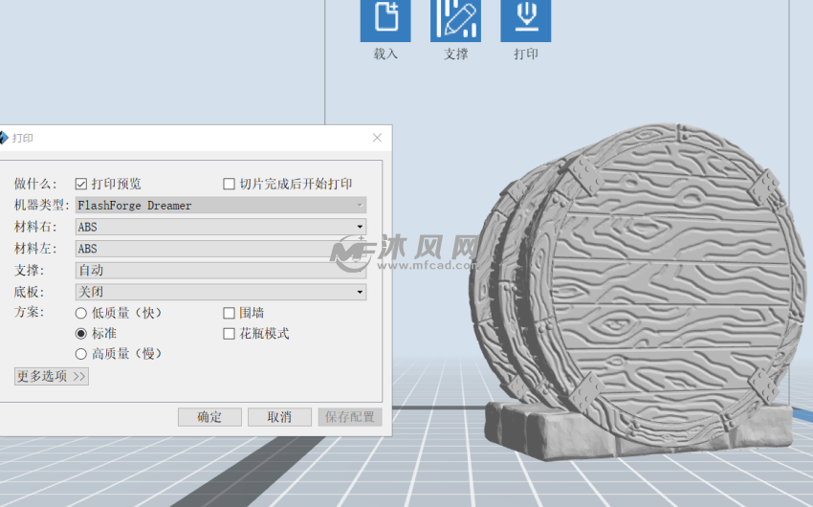Screen dimensions: 813x507
Task: Choose 高质量（慢）radio option
Action: [x=81, y=354]
